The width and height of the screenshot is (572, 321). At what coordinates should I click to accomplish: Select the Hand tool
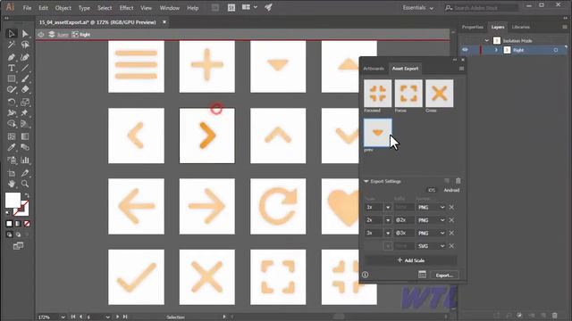coord(12,184)
